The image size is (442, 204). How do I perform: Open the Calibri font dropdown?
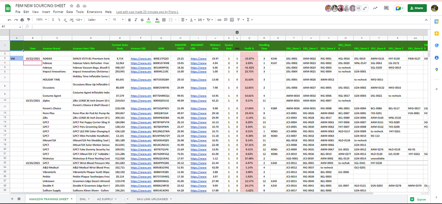point(97,20)
